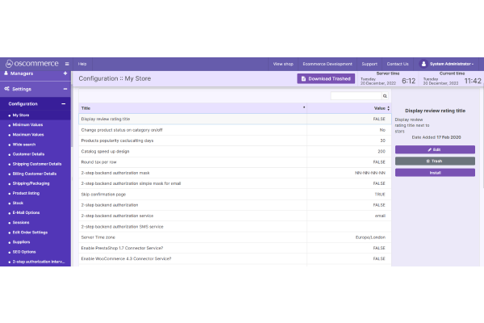Select 'Change product status on category on/off' row

click(x=235, y=130)
